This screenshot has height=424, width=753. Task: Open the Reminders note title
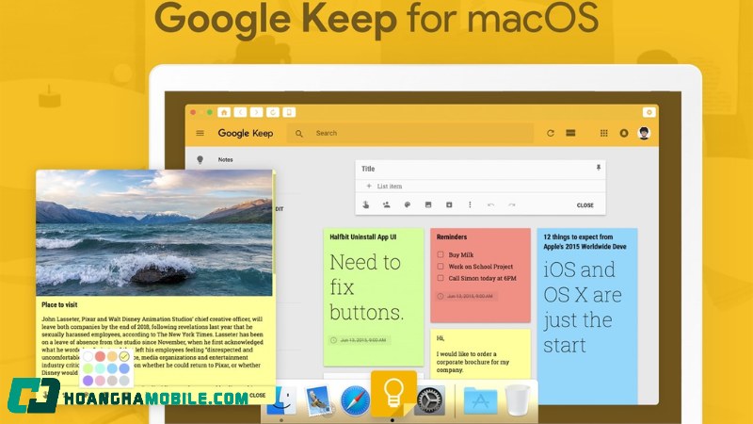point(452,237)
